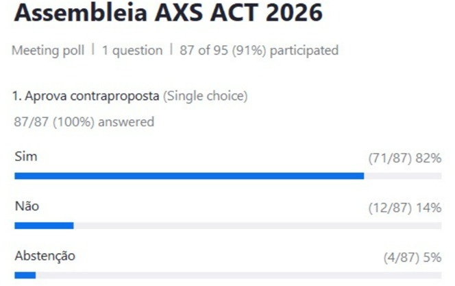Select the Abstenção option label

pyautogui.click(x=45, y=256)
